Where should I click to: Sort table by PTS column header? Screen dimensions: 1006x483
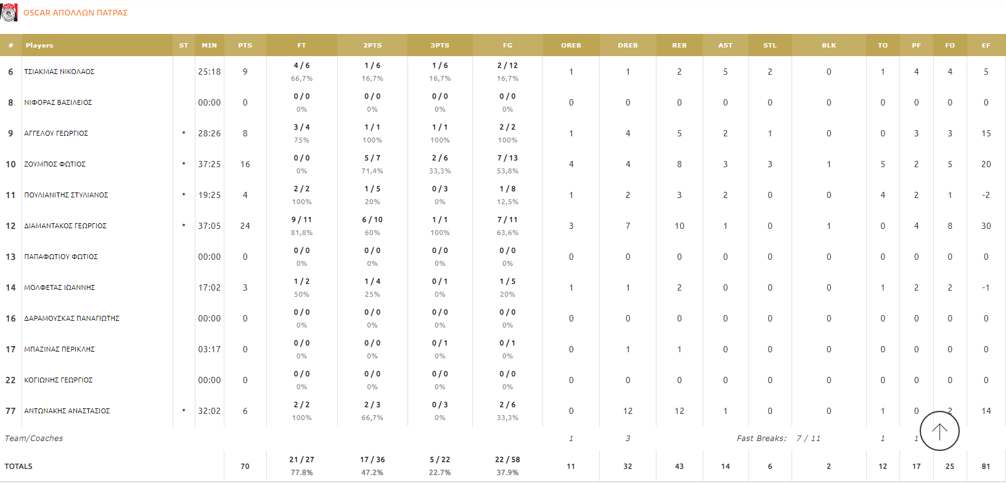click(245, 46)
